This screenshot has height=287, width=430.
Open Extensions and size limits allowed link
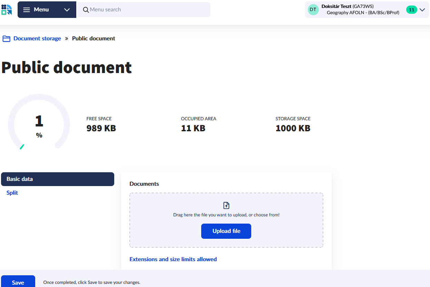point(173,259)
